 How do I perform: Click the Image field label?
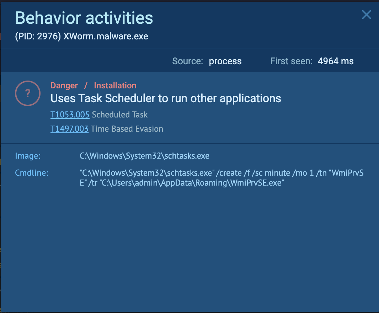pyautogui.click(x=28, y=156)
